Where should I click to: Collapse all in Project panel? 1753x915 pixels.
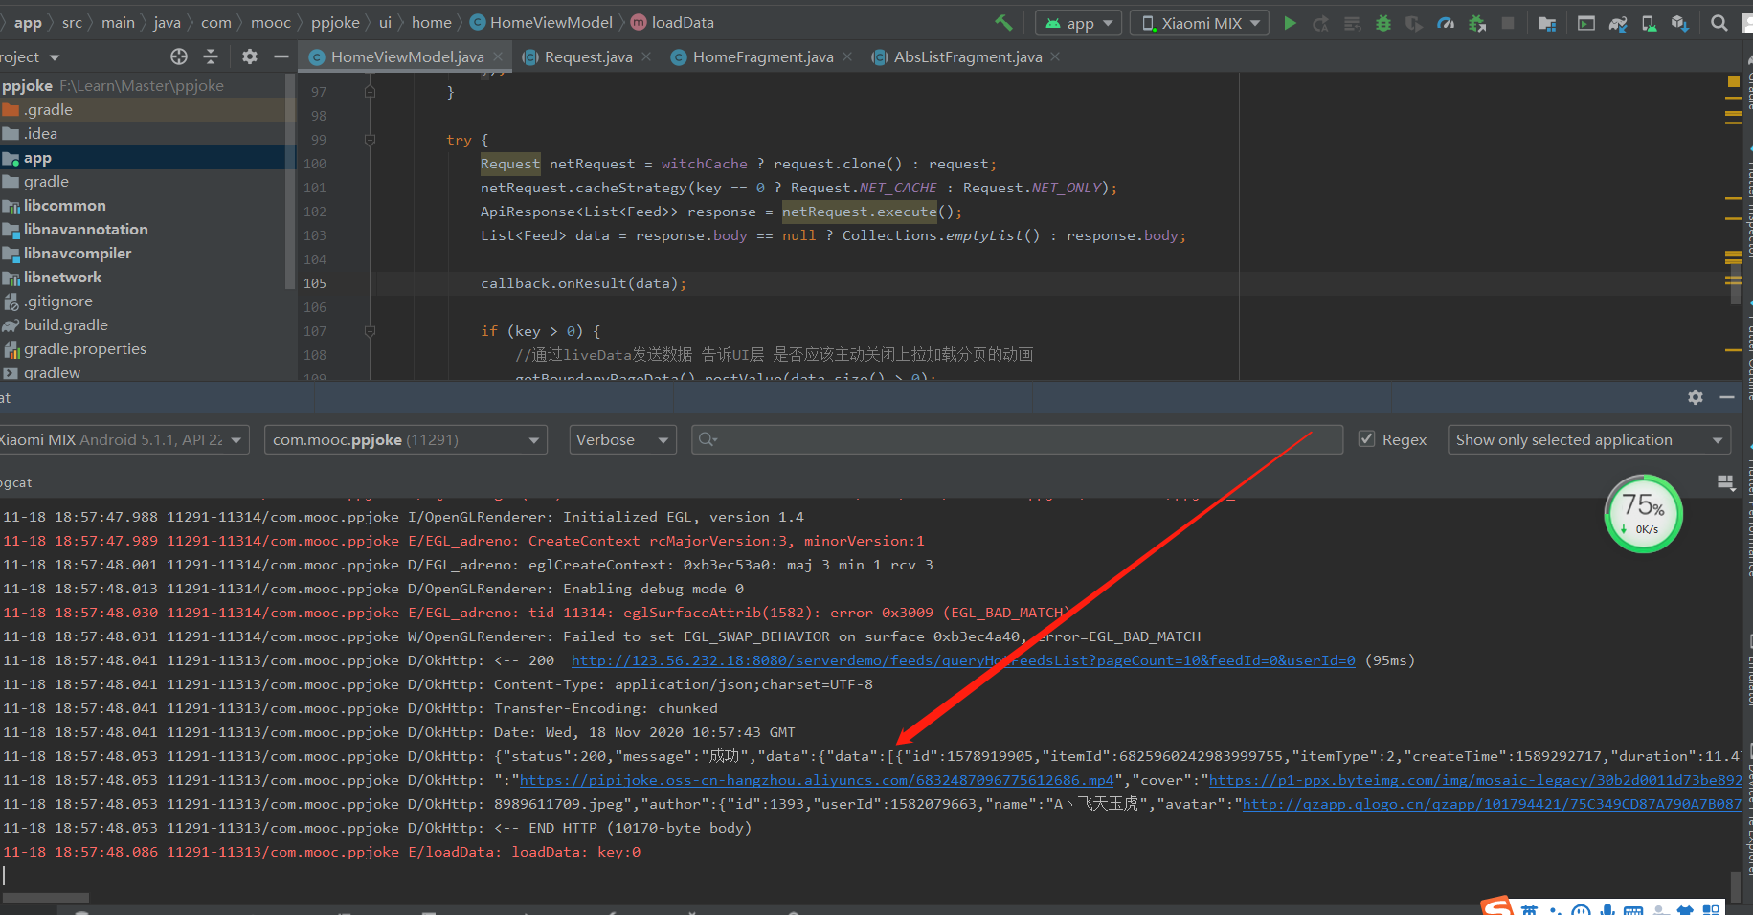click(211, 56)
